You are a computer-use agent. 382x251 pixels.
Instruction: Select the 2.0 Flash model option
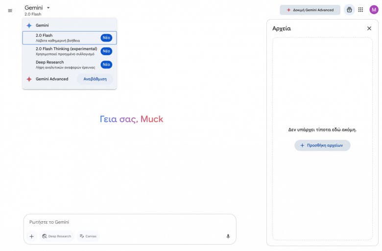tap(70, 38)
